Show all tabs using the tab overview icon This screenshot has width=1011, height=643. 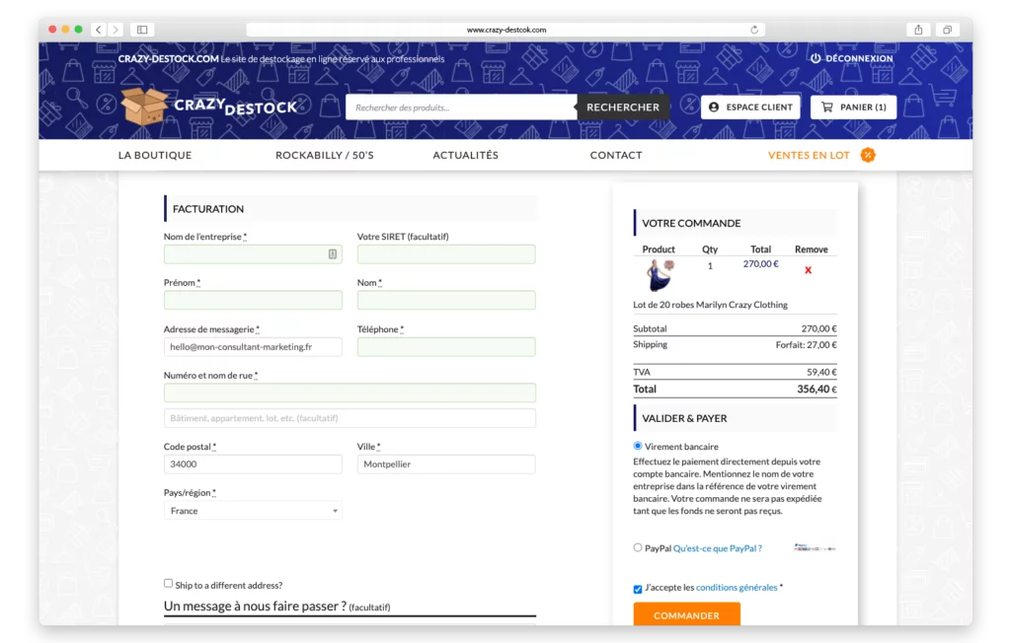[947, 30]
